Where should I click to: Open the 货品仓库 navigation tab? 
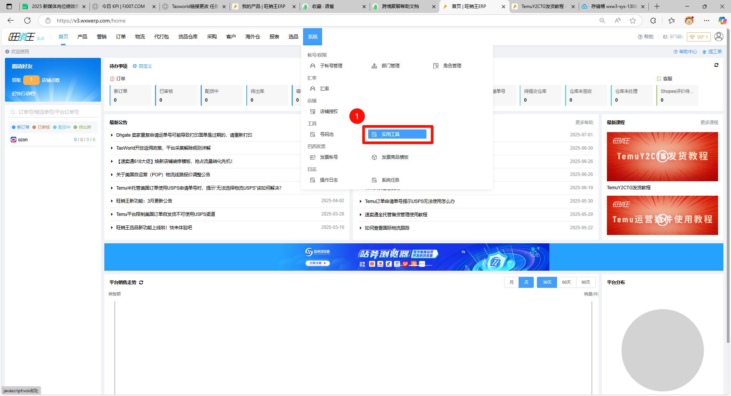pos(188,37)
